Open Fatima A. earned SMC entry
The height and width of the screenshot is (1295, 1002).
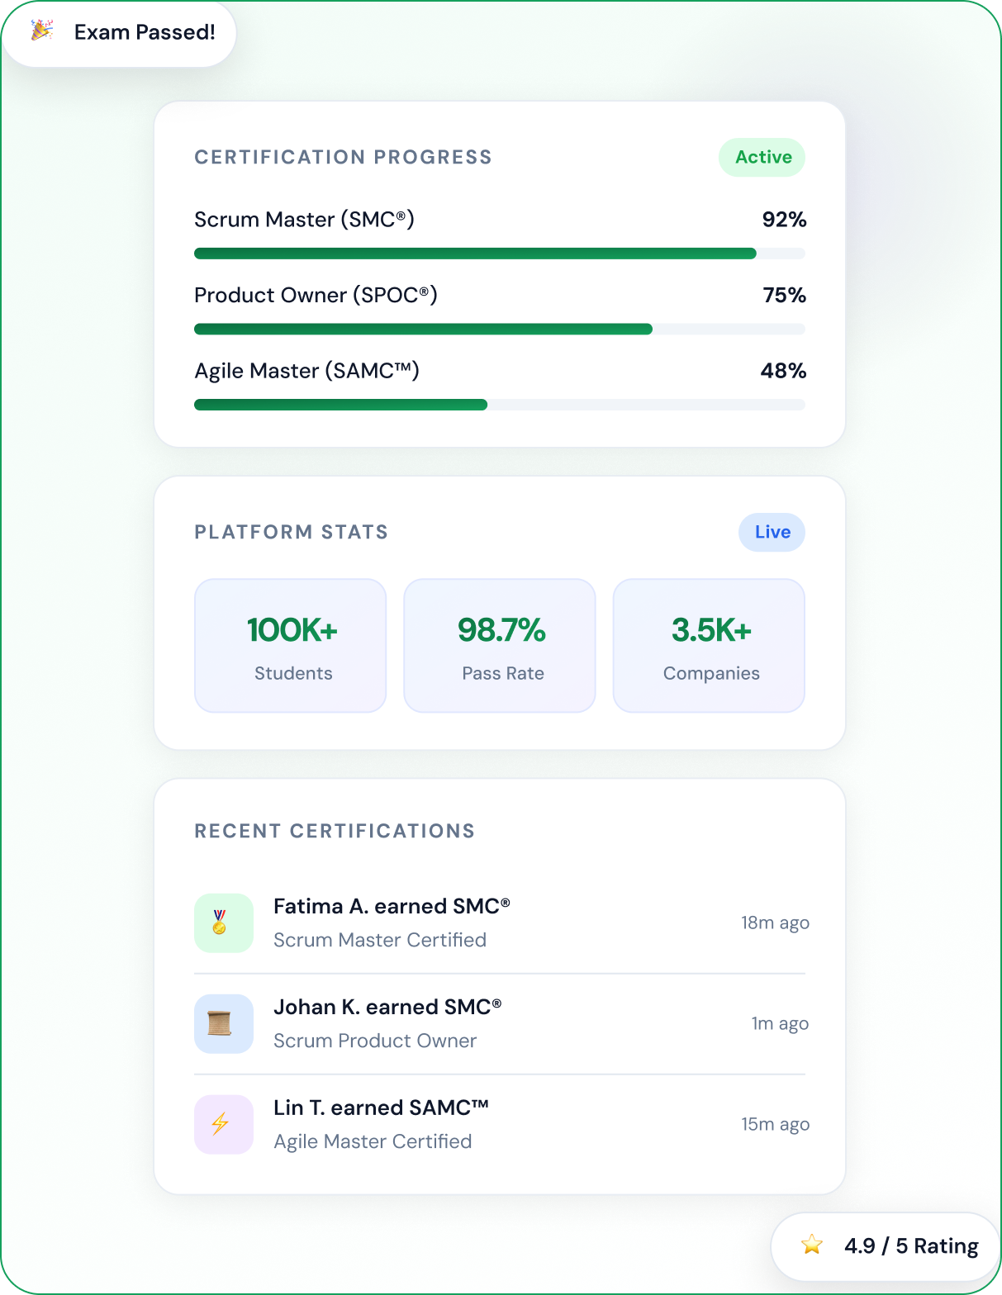(x=392, y=906)
